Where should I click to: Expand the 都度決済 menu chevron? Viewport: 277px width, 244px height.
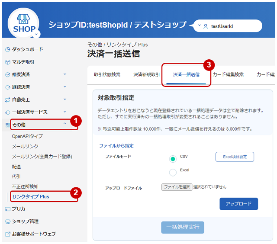(x=65, y=74)
